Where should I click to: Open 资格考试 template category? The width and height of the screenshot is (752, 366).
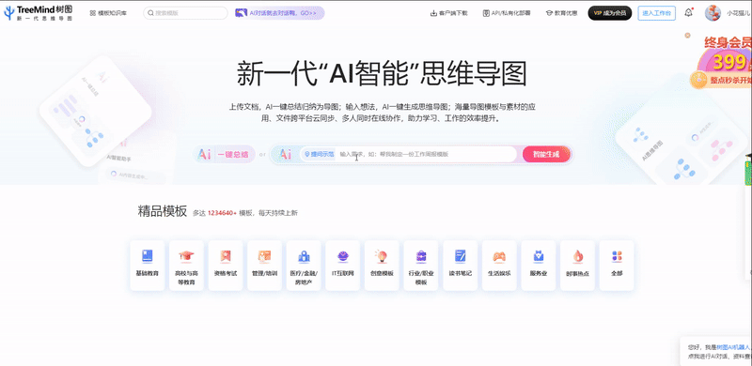pos(226,265)
